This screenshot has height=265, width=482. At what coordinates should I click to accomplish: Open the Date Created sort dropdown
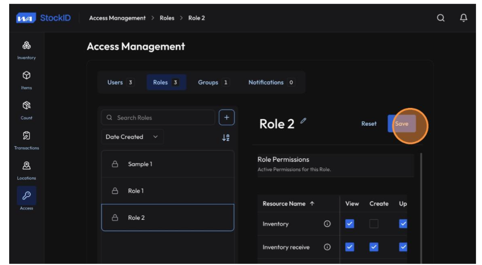pyautogui.click(x=132, y=137)
